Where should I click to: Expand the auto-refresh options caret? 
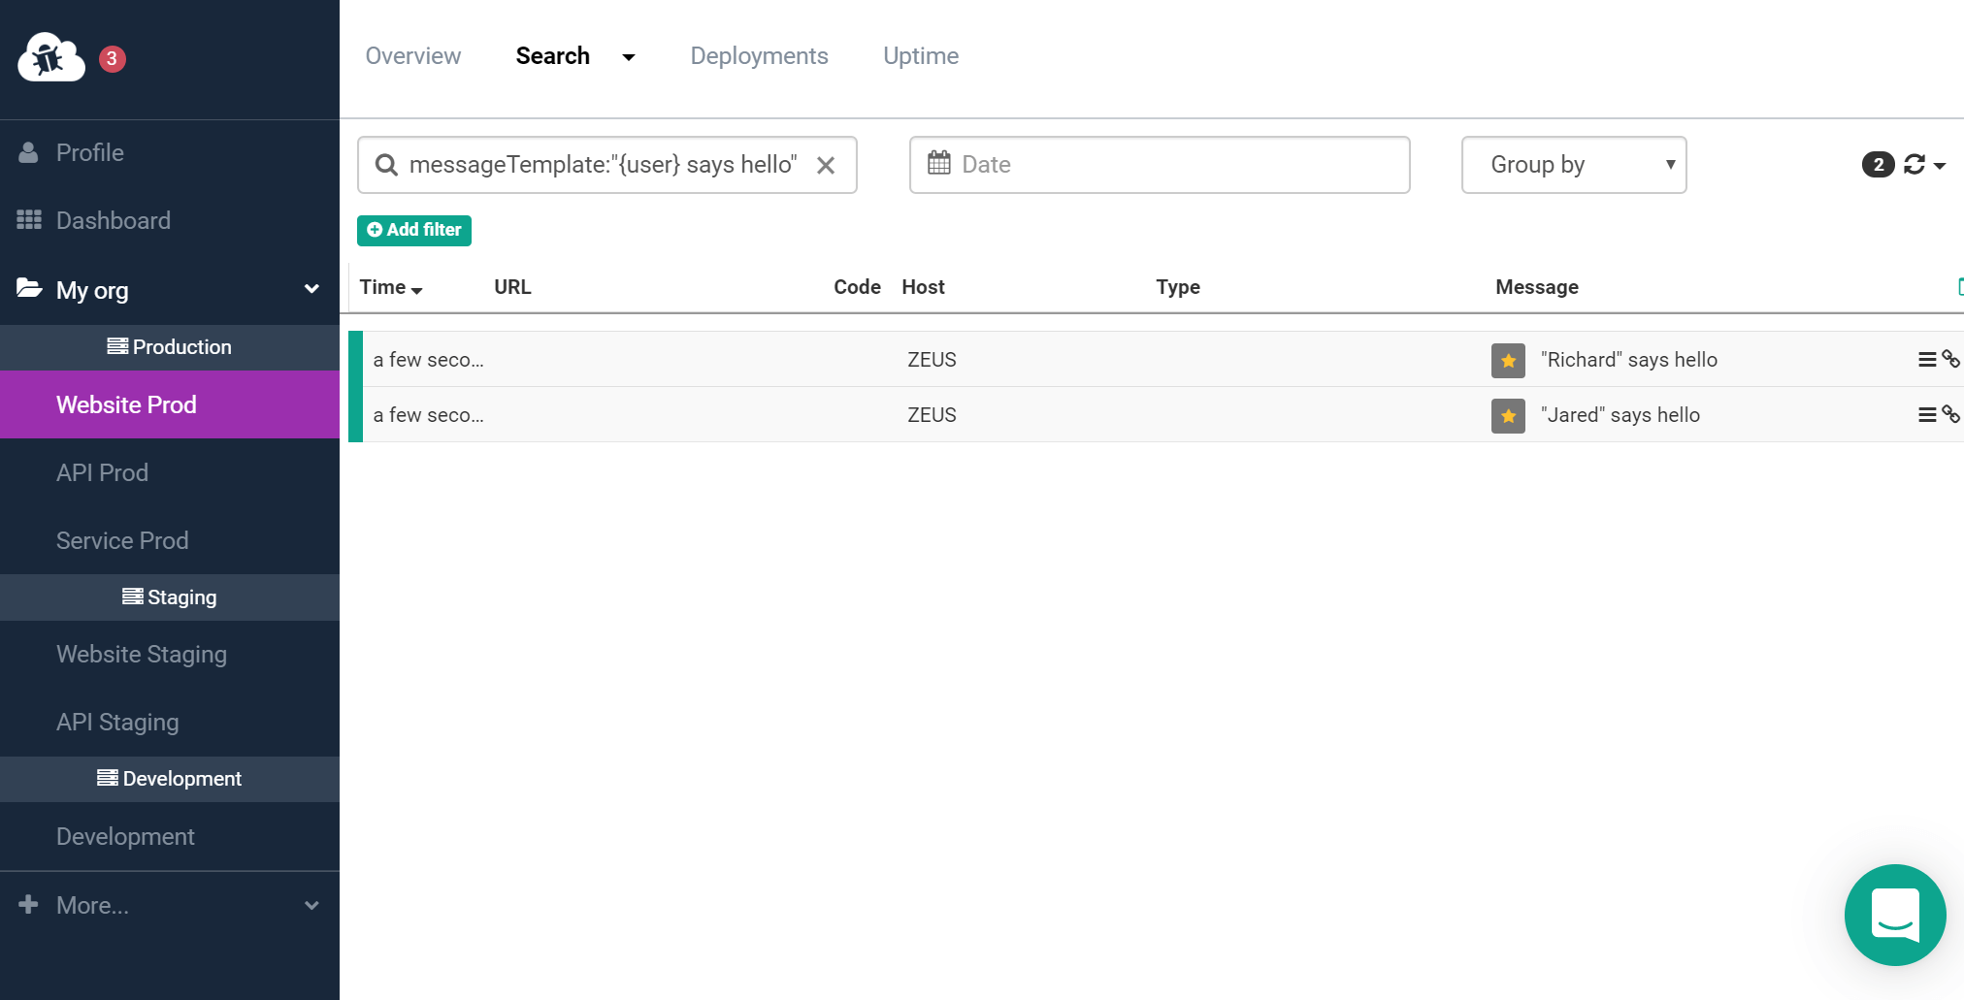click(x=1941, y=165)
